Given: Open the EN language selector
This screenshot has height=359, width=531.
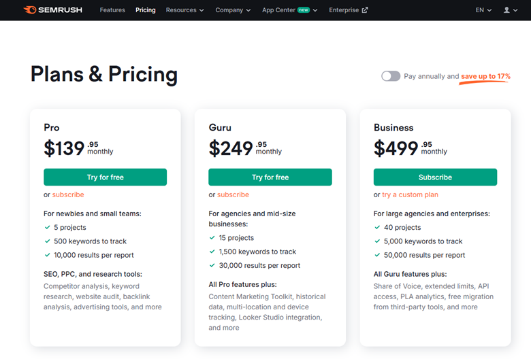Looking at the screenshot, I should 483,10.
